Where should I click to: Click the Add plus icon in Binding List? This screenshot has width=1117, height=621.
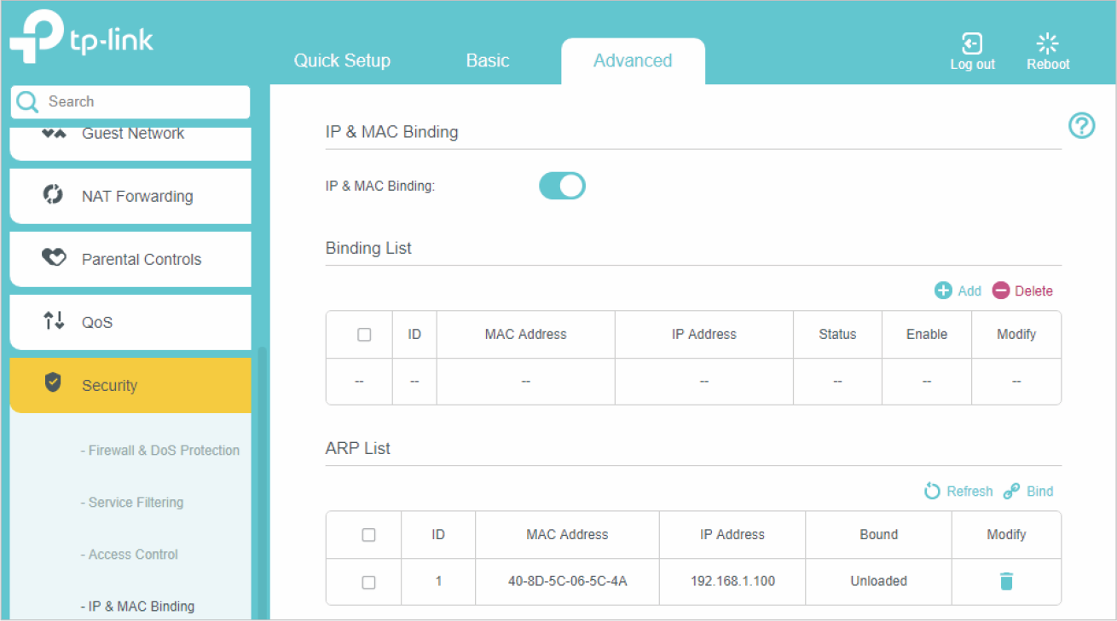(x=943, y=290)
